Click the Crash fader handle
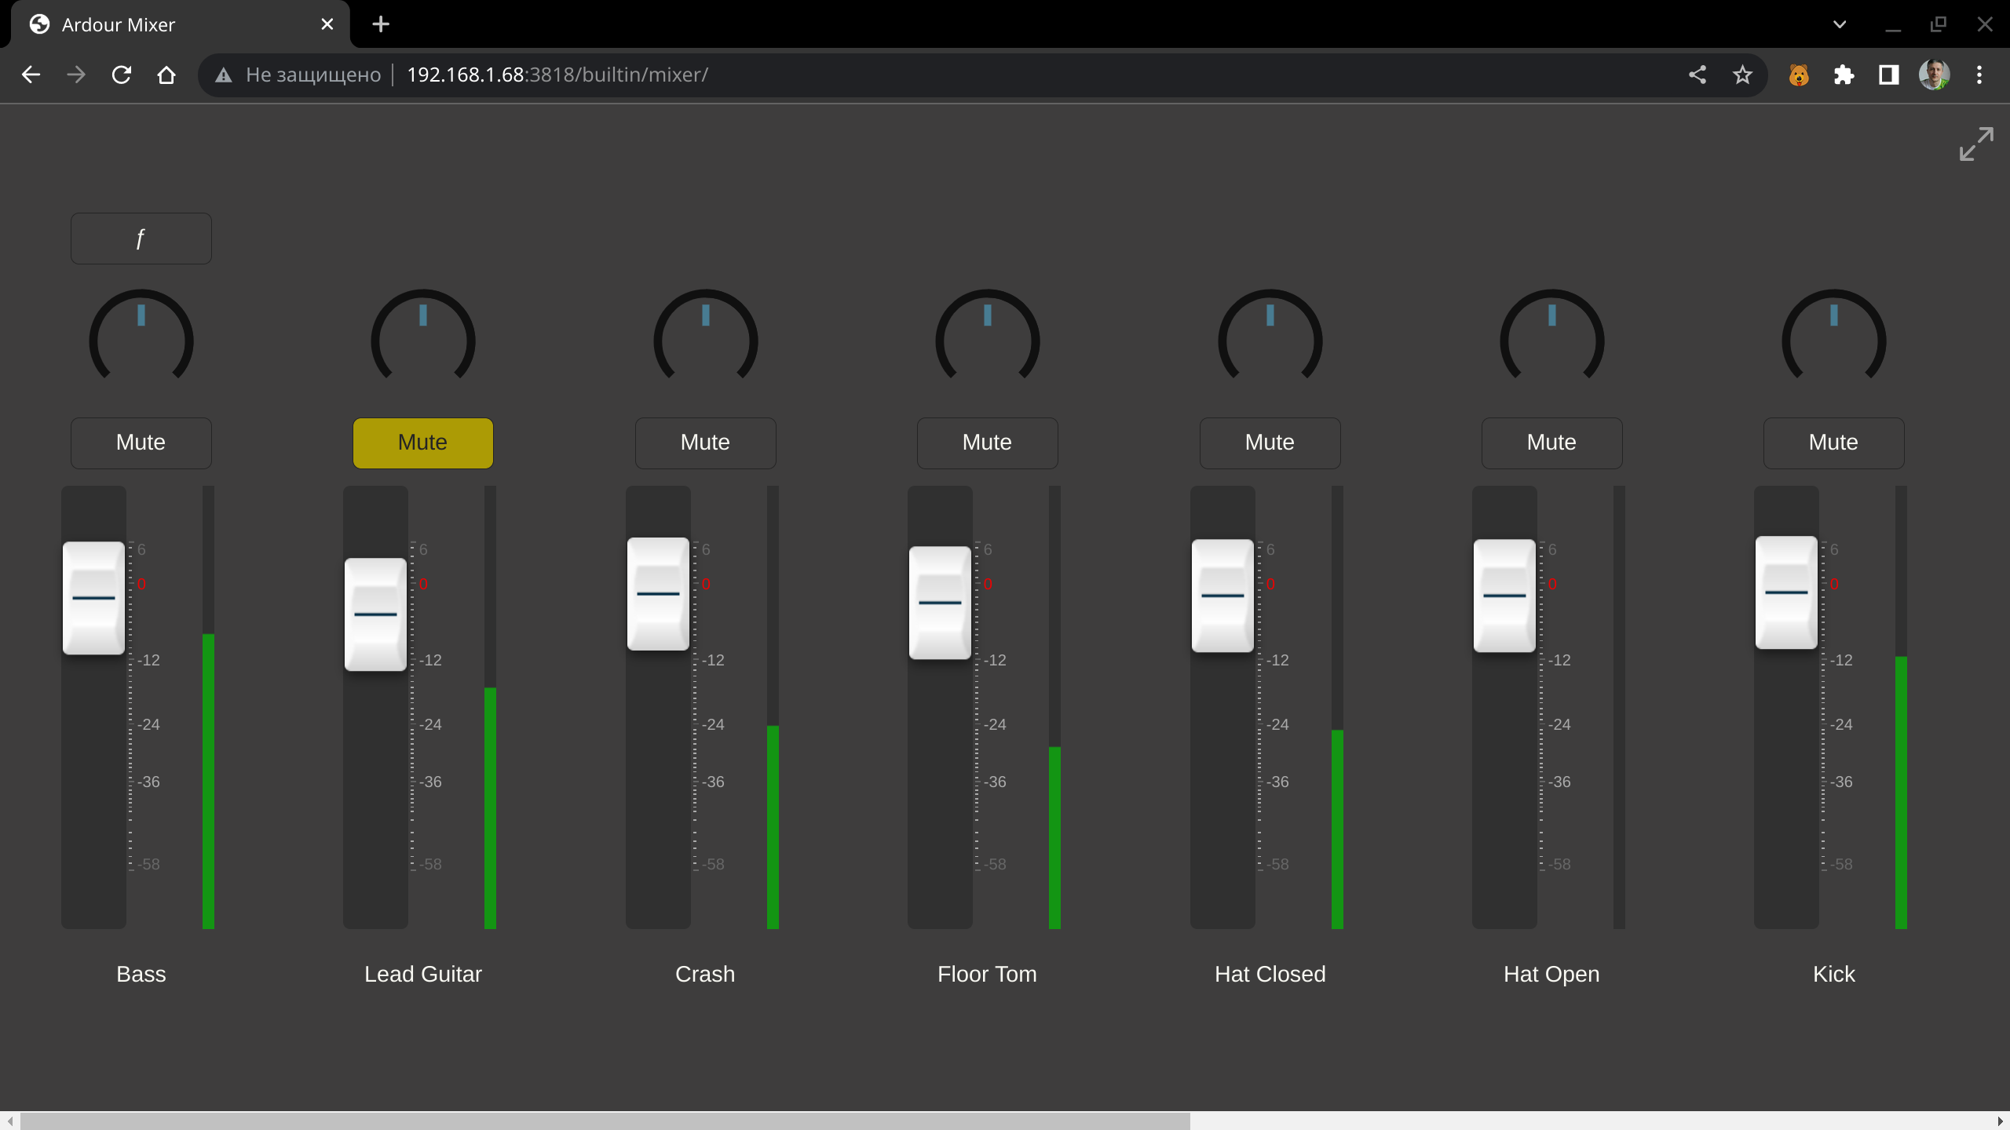Image resolution: width=2010 pixels, height=1130 pixels. [x=658, y=594]
